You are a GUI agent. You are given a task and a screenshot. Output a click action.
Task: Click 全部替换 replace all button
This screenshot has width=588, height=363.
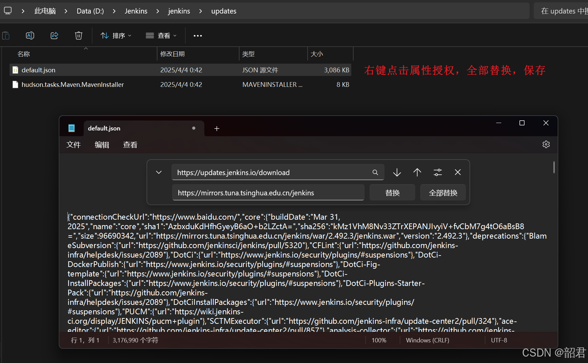443,193
